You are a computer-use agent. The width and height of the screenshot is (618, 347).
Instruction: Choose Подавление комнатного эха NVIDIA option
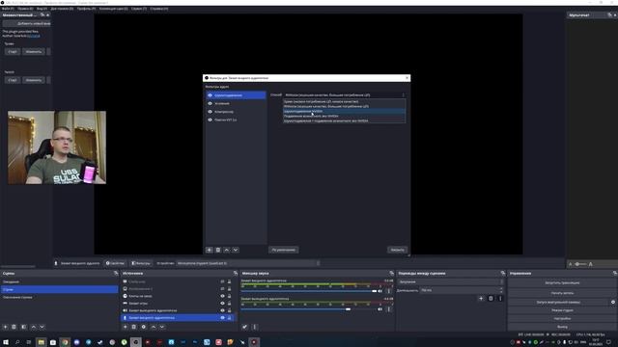pos(345,116)
